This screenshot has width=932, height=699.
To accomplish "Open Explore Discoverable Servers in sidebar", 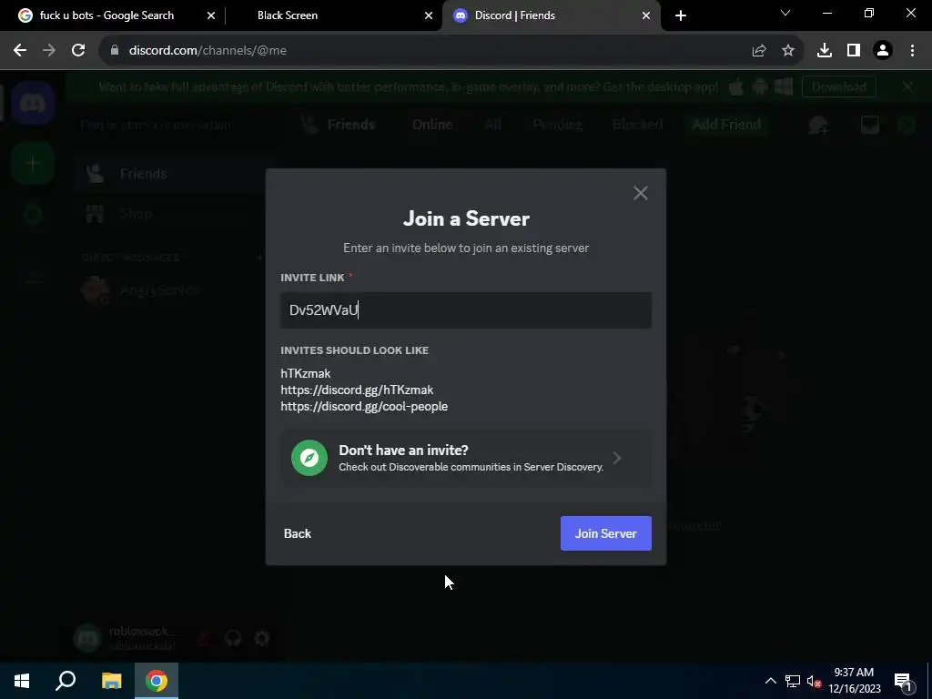I will (x=33, y=214).
